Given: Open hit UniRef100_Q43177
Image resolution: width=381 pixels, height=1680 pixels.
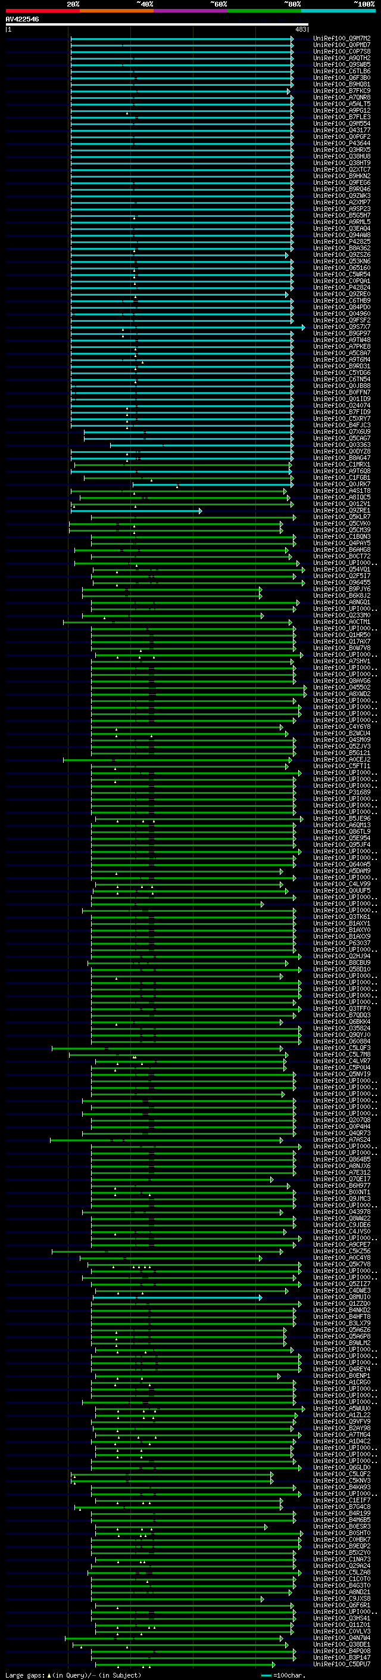Looking at the screenshot, I should pos(342,130).
